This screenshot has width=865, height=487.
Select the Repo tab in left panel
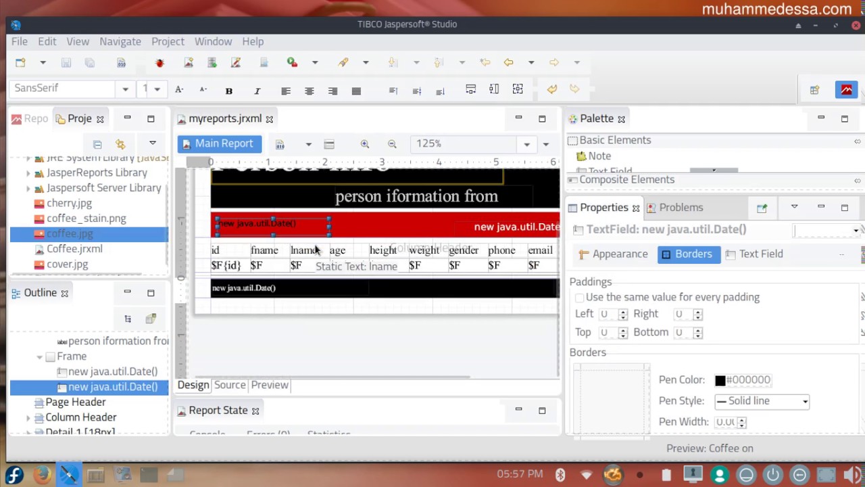(x=30, y=119)
